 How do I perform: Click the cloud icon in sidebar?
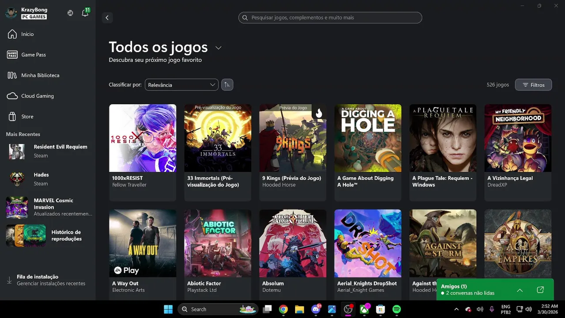[12, 96]
